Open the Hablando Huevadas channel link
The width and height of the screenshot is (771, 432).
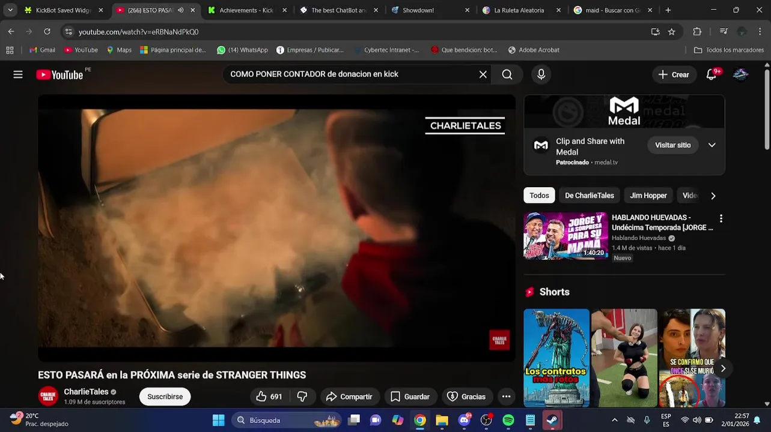click(x=639, y=238)
